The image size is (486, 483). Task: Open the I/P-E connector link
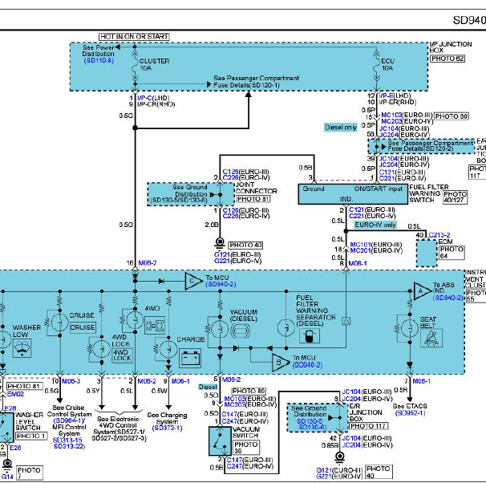[x=387, y=95]
